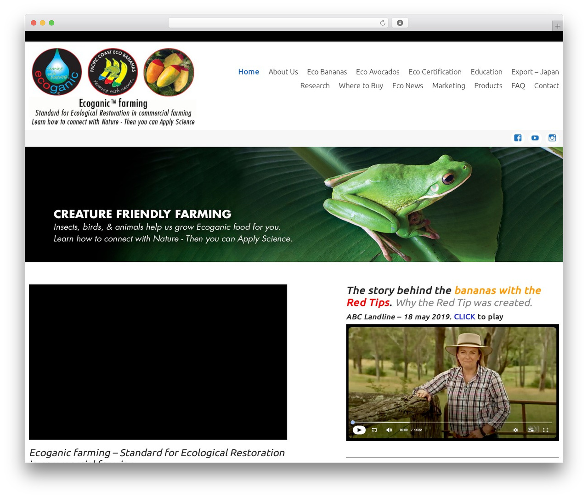Click the browser downloads button
The image size is (588, 498).
(400, 23)
